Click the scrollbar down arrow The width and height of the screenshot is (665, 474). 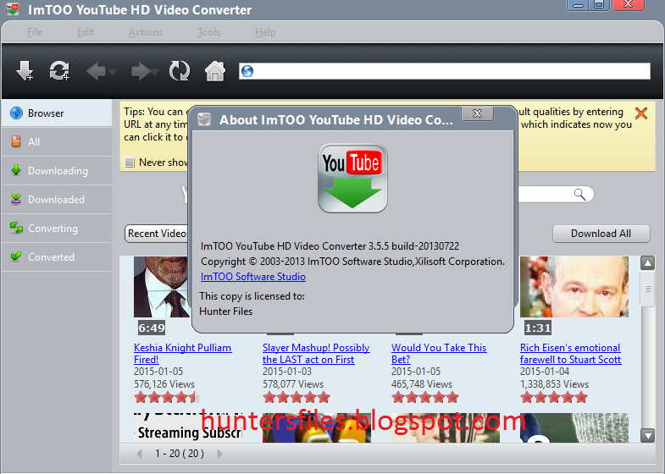pyautogui.click(x=647, y=435)
